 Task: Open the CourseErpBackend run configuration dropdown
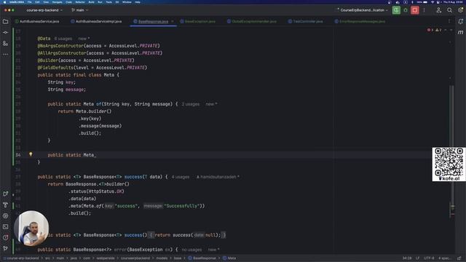point(363,10)
